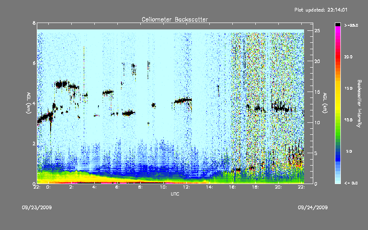Click the "6:" tick on the UTC axis
Screen dimensions: 368x230
[x=117, y=187]
